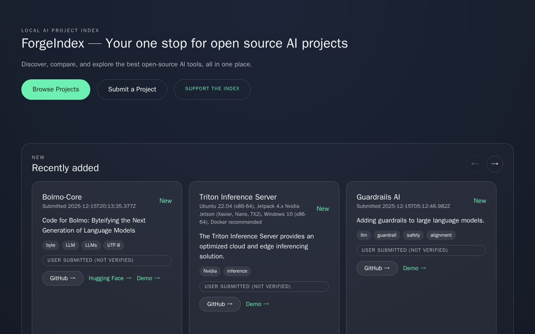Launch the Guardrails AI Demo link
535x334 pixels.
(x=415, y=268)
